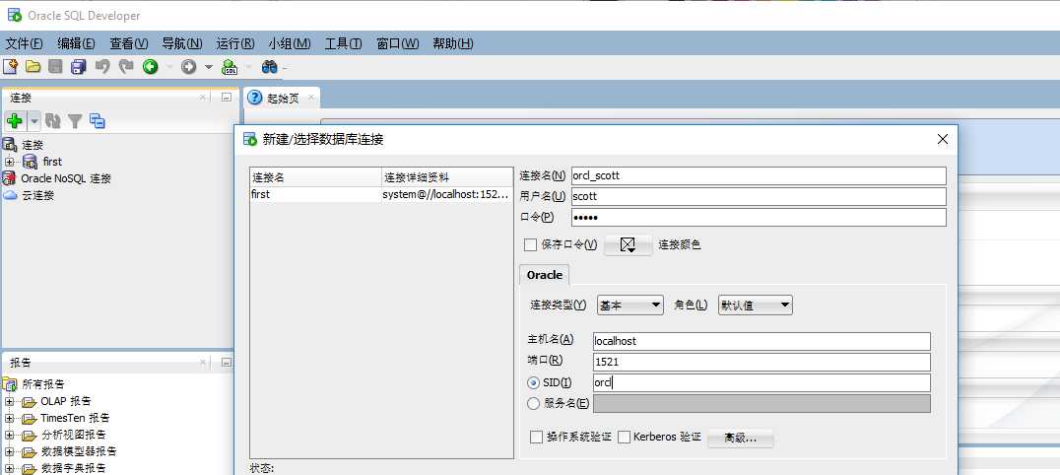Click the Save disk icon

(55, 66)
